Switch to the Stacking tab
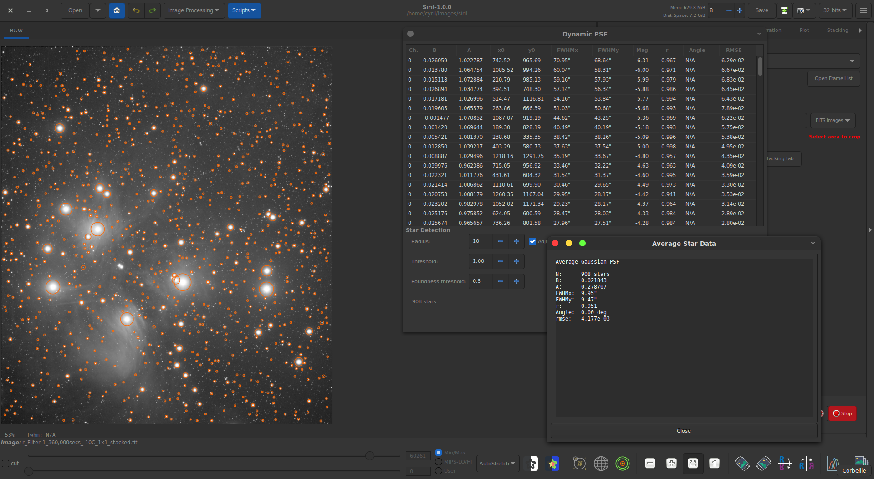This screenshot has width=874, height=479. pos(837,30)
